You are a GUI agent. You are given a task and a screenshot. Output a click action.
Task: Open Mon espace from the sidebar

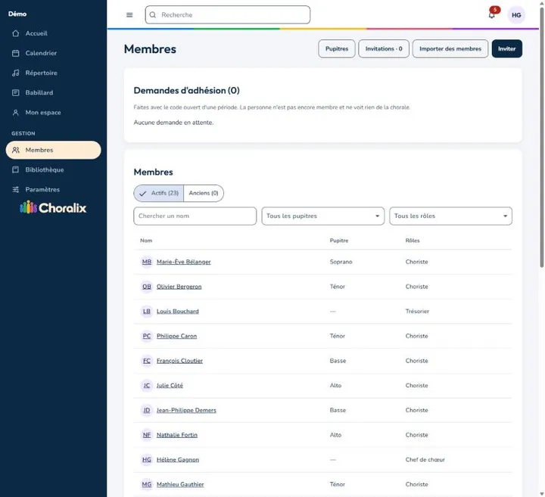[x=53, y=113]
